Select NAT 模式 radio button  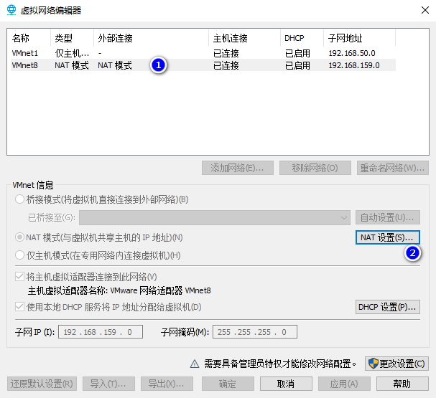pyautogui.click(x=19, y=237)
